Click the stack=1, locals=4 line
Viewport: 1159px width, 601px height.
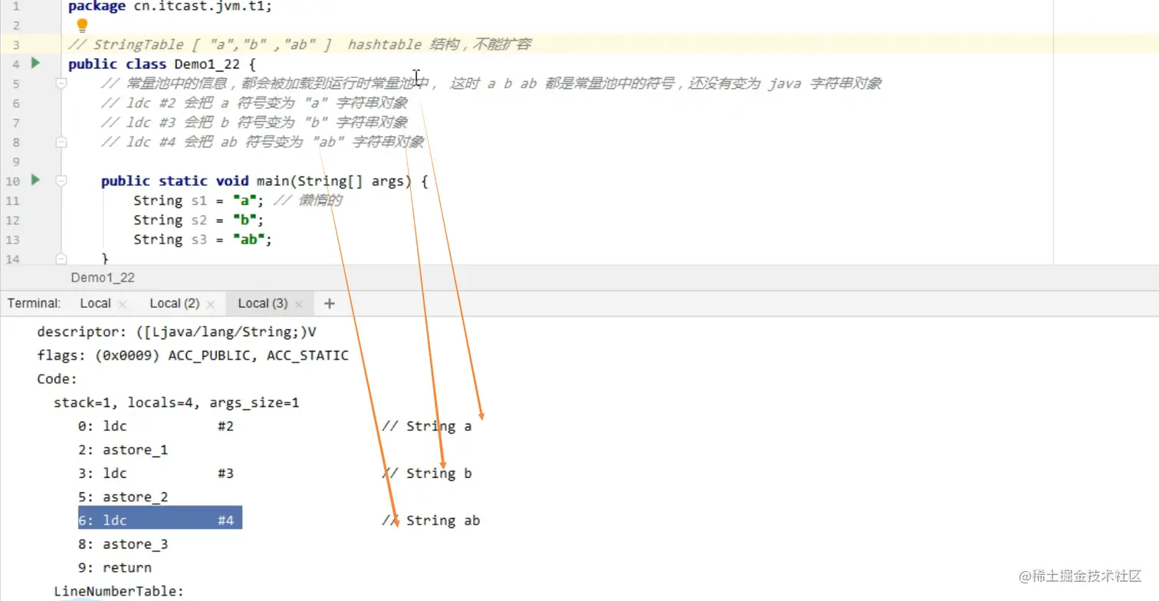(176, 403)
